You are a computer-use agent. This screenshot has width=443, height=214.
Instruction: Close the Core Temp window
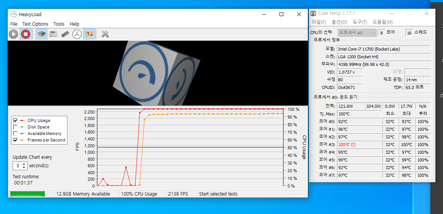pyautogui.click(x=426, y=13)
